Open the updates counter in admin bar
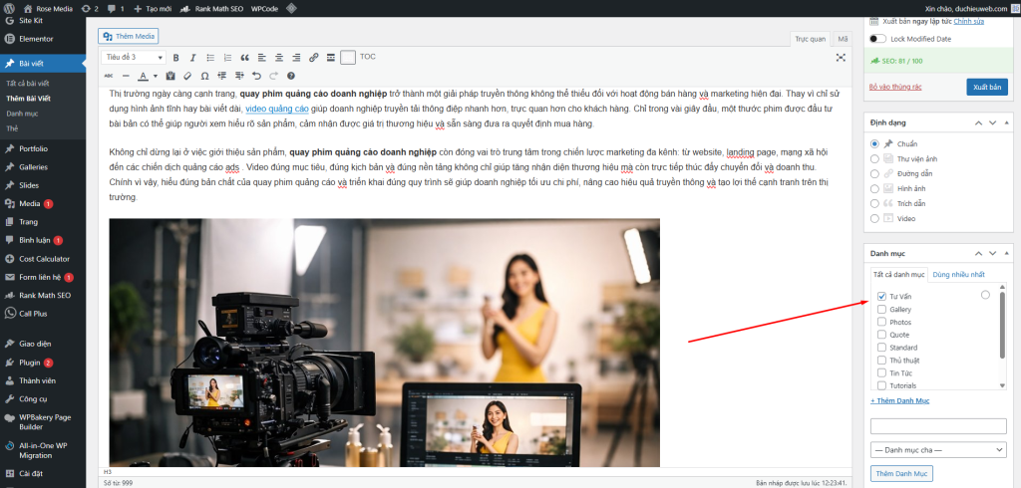This screenshot has height=488, width=1021. tap(90, 9)
